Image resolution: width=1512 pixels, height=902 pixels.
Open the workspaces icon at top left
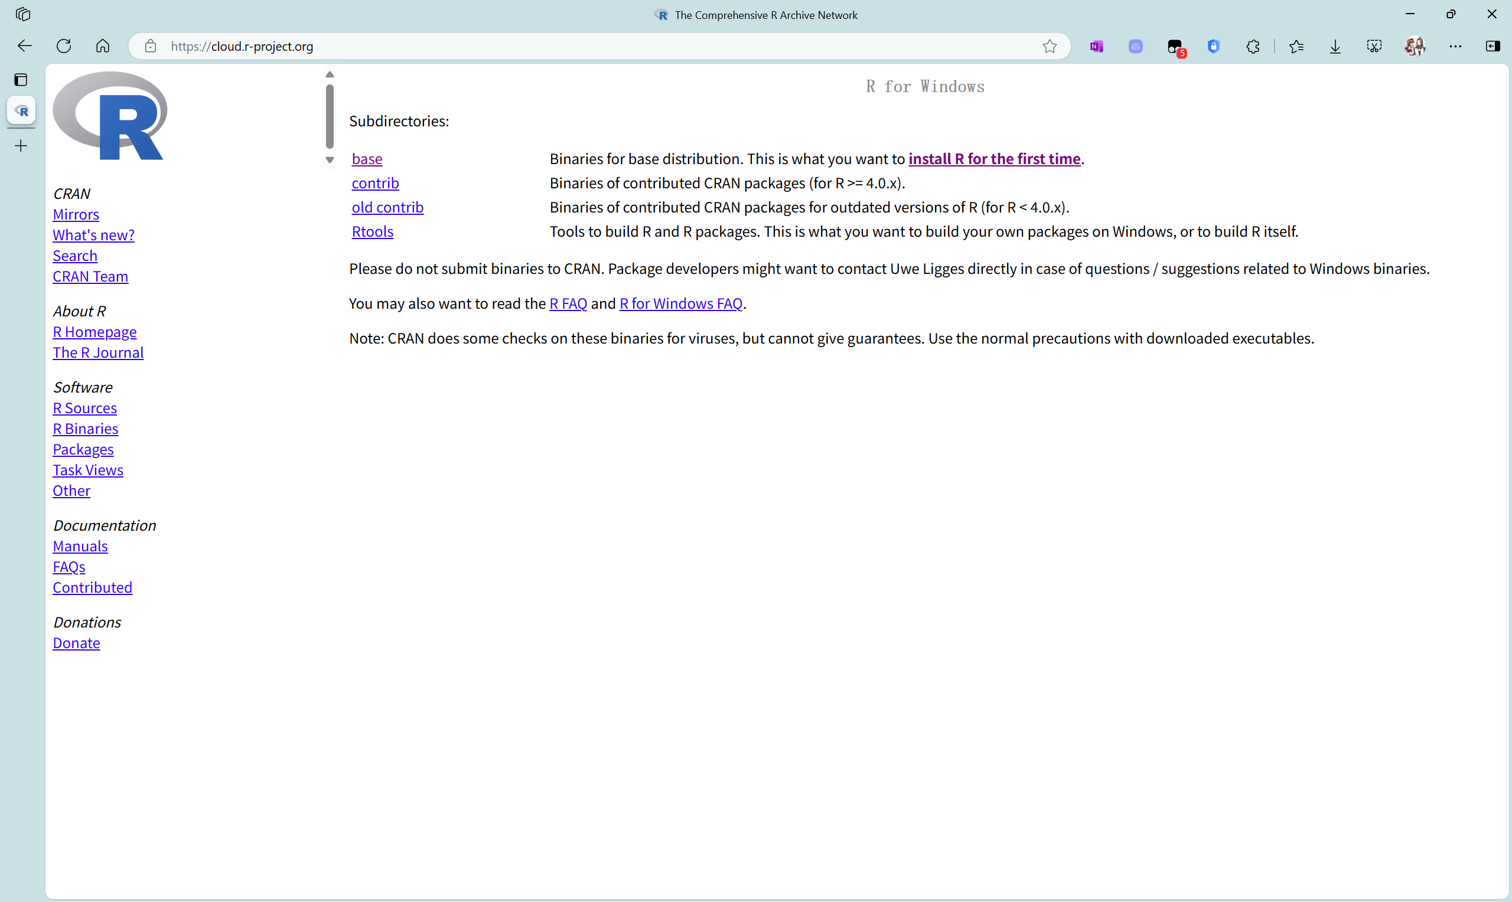point(23,14)
